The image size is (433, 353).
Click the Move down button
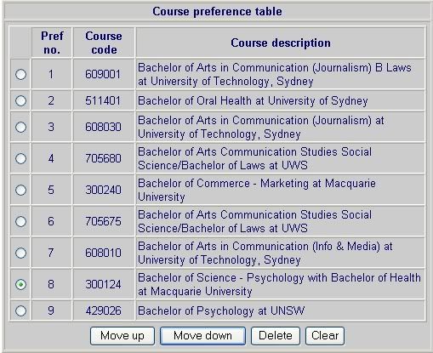[202, 336]
